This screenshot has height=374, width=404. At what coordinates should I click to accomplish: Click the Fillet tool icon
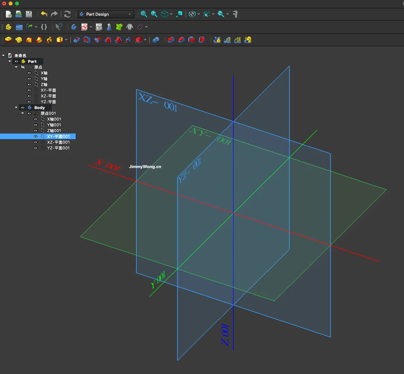pos(171,40)
